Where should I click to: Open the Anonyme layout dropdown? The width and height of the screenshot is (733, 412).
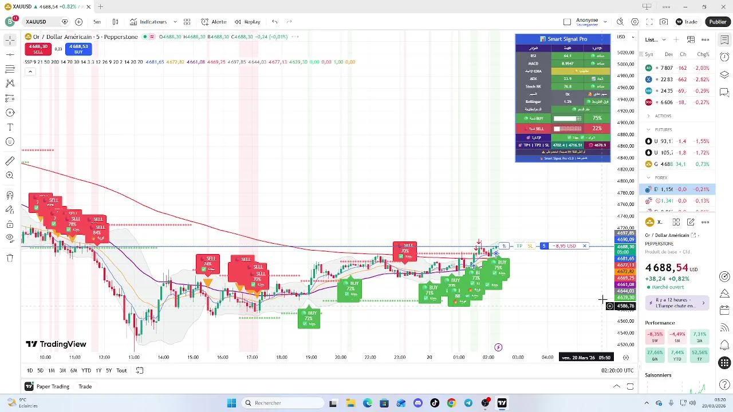click(605, 22)
